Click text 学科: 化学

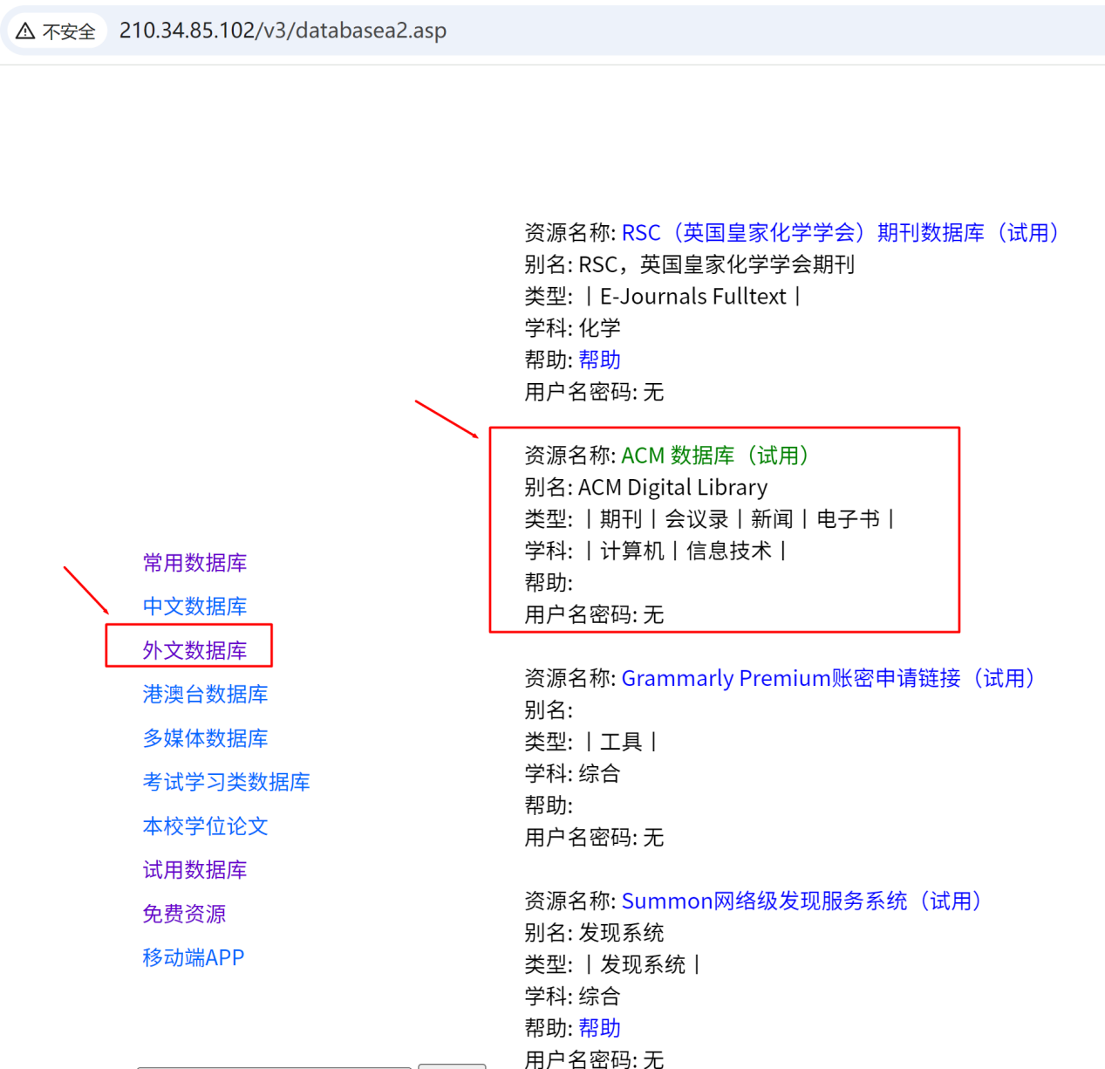573,328
